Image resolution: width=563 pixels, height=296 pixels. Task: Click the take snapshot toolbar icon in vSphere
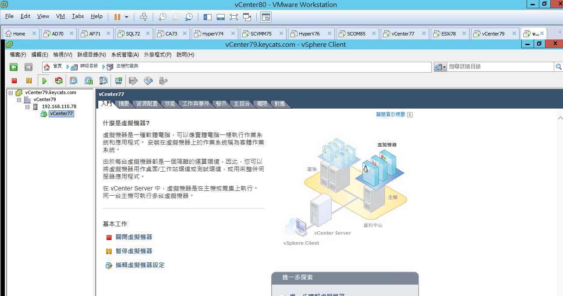(x=74, y=81)
